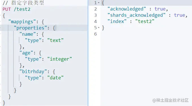
Task: Click the misspelled "bitrhday" field key
Action: pos(33,72)
